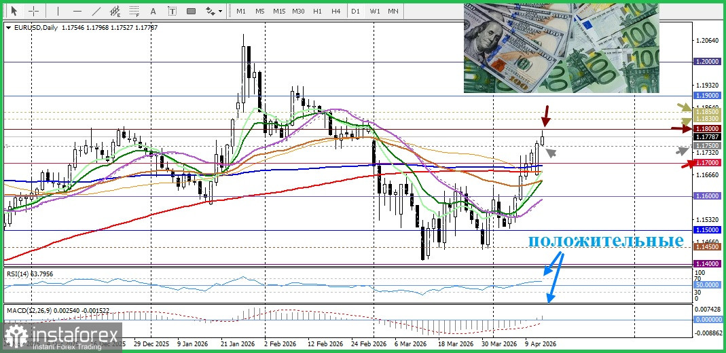
Task: Select the D1 daily timeframe
Action: pyautogui.click(x=355, y=11)
